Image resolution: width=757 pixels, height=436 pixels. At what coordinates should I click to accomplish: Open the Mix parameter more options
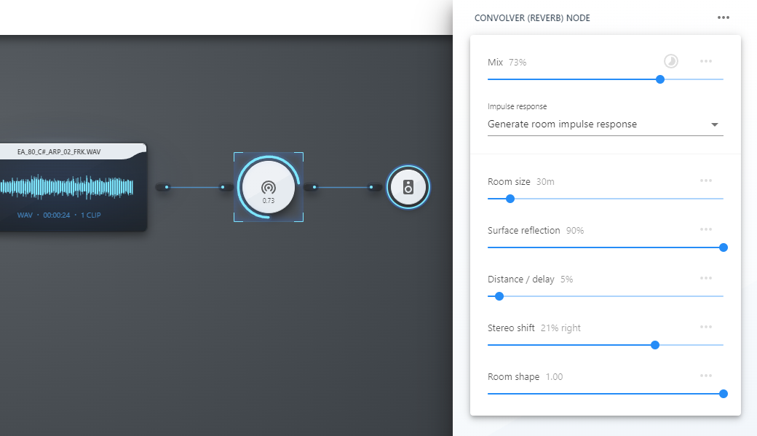[x=706, y=61]
